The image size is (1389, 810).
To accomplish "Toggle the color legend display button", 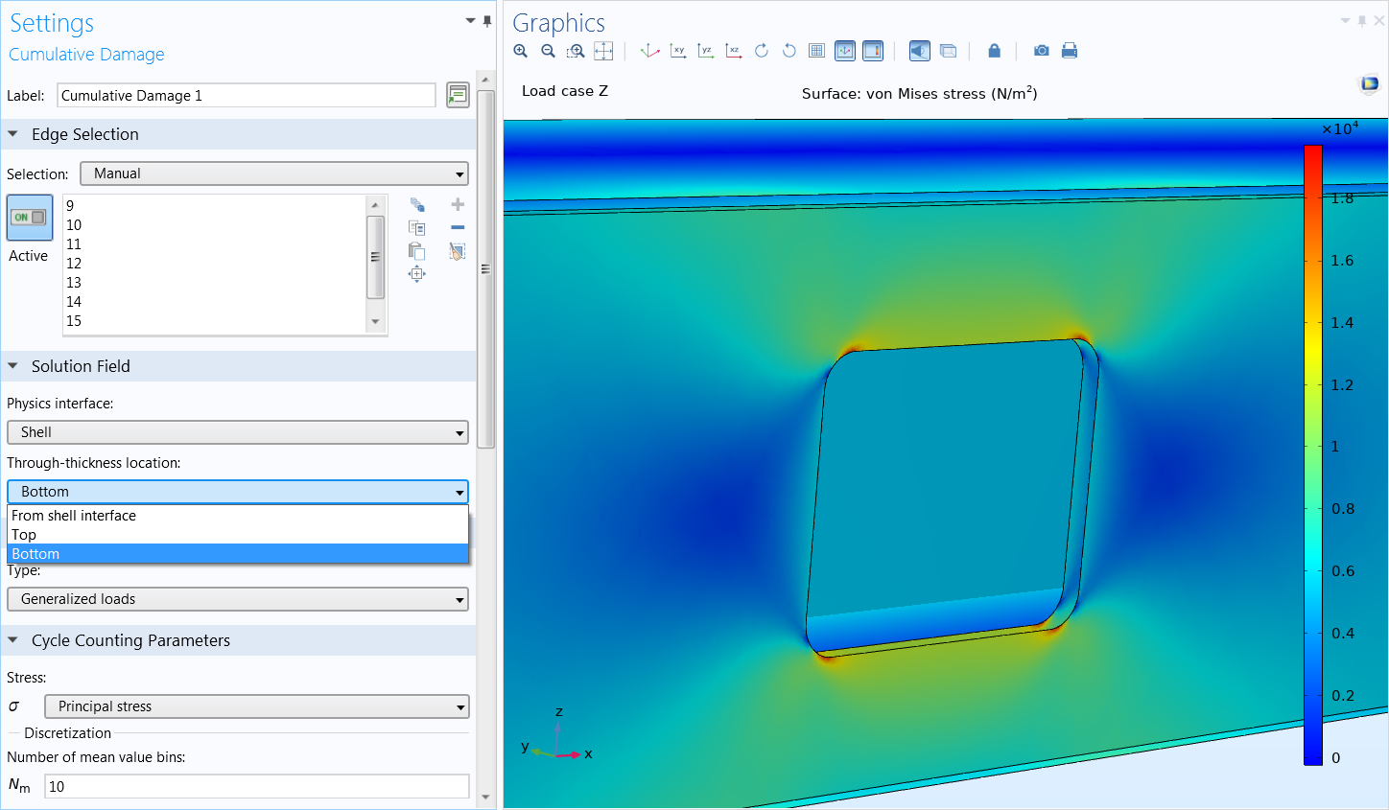I will point(873,51).
